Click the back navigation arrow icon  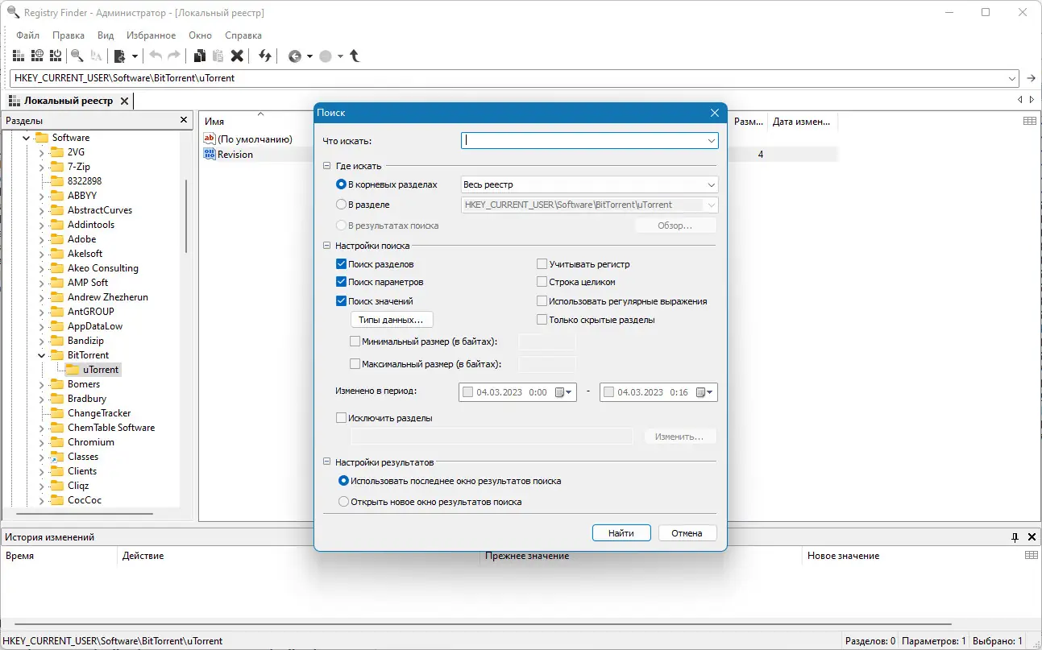[x=295, y=56]
